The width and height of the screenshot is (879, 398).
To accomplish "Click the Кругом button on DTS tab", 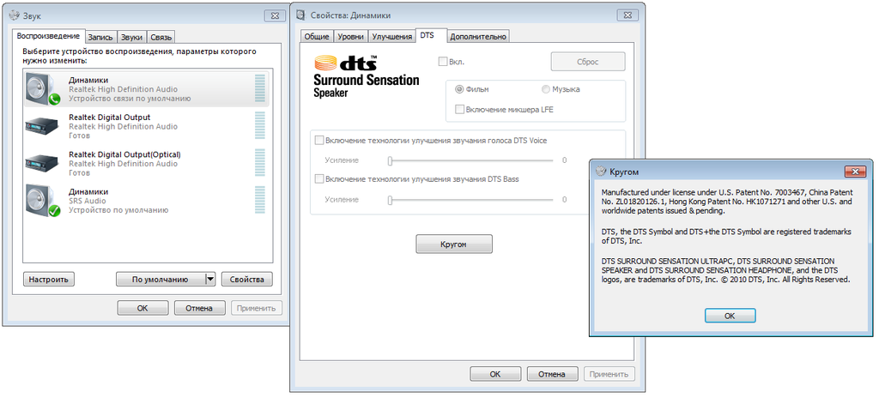I will click(454, 244).
